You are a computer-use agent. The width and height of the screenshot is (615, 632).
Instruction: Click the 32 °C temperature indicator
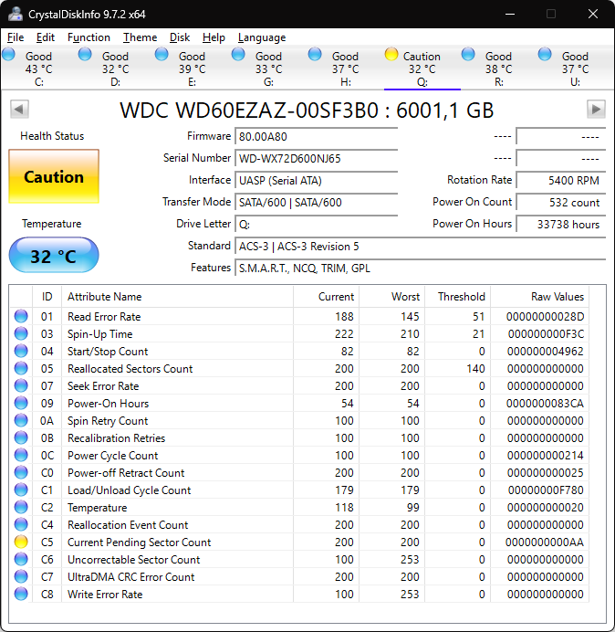tap(54, 256)
